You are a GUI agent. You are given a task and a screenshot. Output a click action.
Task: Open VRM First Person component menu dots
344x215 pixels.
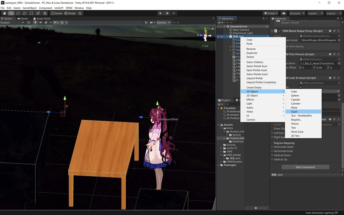point(339,54)
